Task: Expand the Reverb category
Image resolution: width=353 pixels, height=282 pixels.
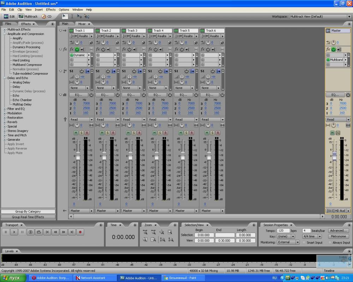Action: point(5,122)
